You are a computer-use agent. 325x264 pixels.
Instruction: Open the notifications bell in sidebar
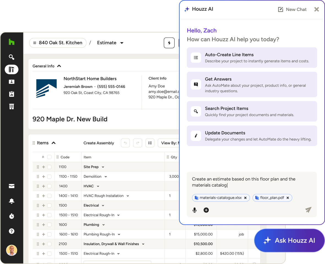coord(12,201)
